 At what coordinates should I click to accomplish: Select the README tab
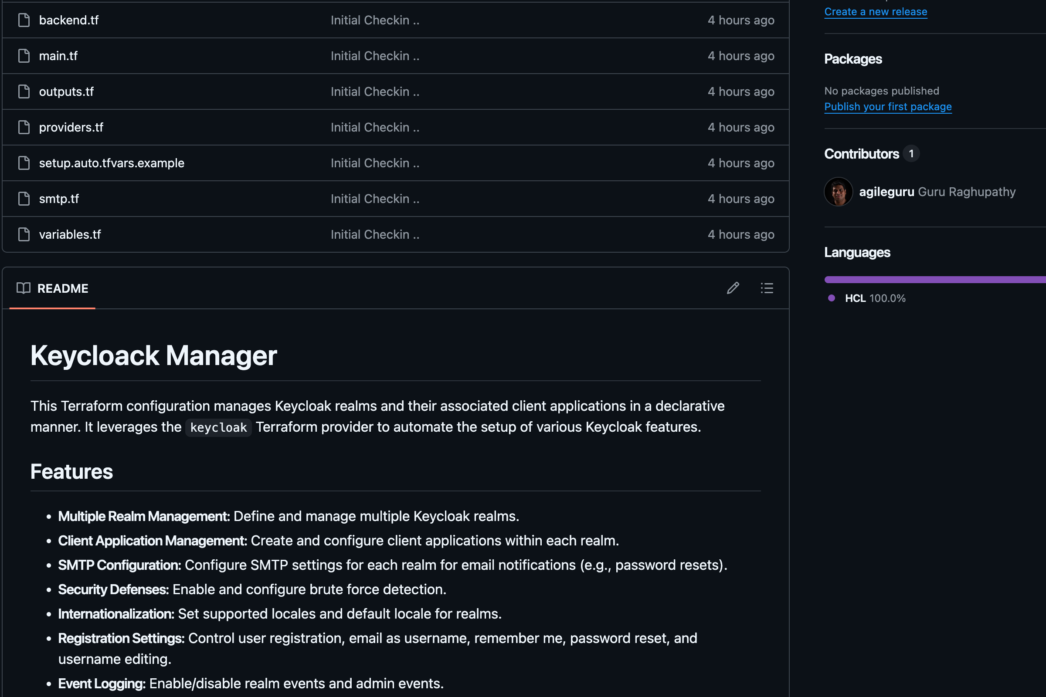(x=62, y=288)
